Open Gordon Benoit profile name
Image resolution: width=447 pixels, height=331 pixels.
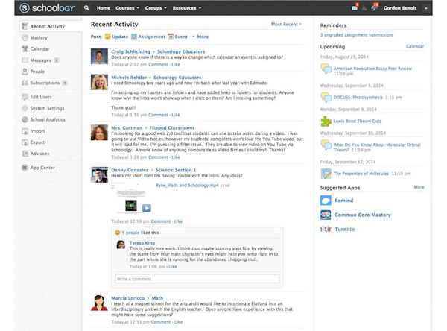pyautogui.click(x=400, y=8)
